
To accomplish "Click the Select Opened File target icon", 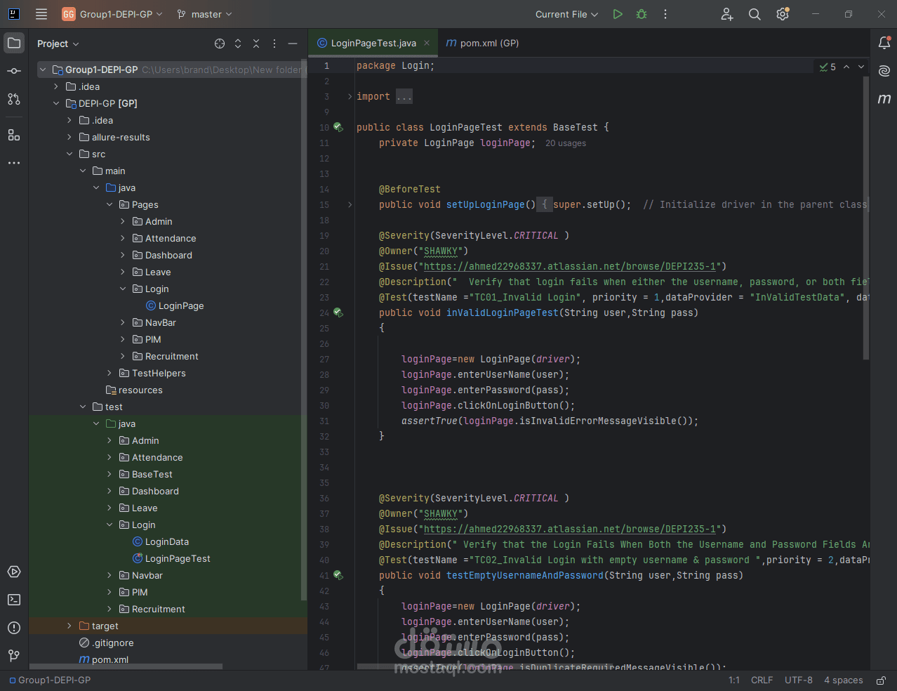I will (220, 44).
